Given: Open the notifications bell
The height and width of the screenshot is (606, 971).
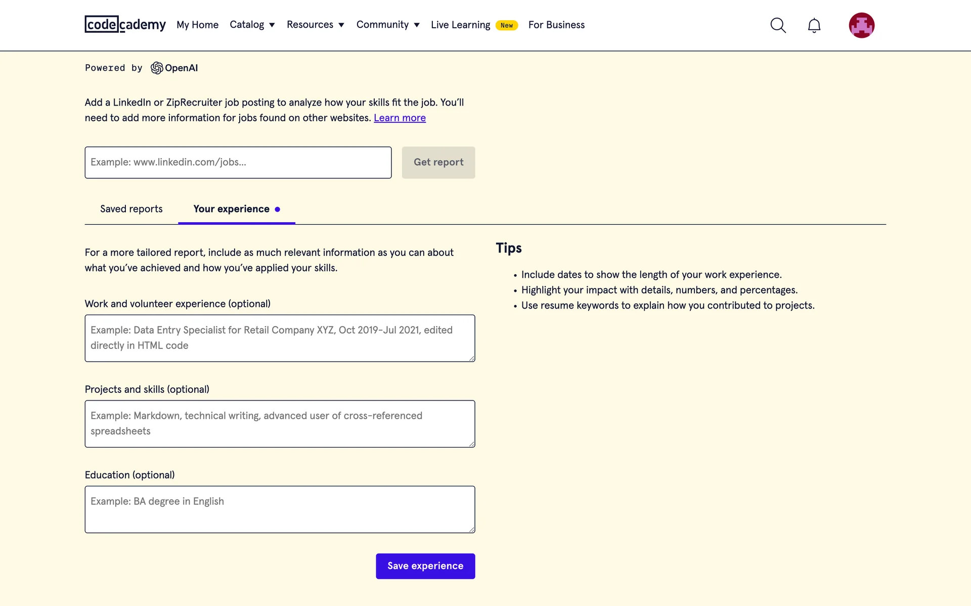Looking at the screenshot, I should [x=814, y=25].
